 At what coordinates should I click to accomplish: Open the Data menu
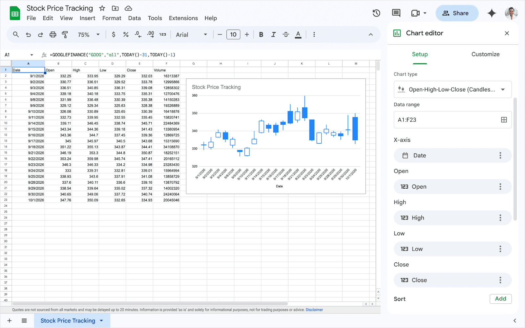134,18
